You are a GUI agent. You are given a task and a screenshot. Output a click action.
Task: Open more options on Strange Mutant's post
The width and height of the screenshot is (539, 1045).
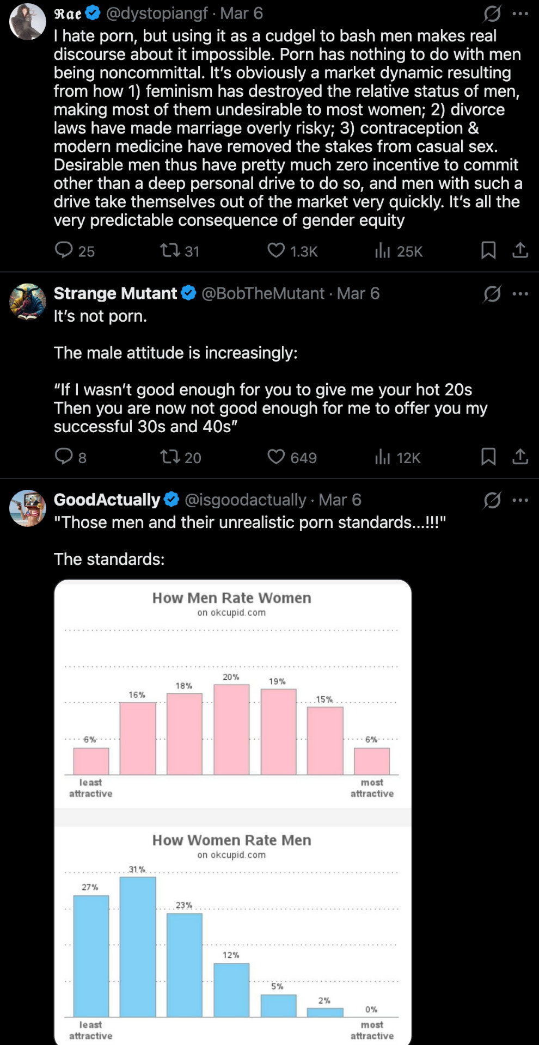coord(520,294)
